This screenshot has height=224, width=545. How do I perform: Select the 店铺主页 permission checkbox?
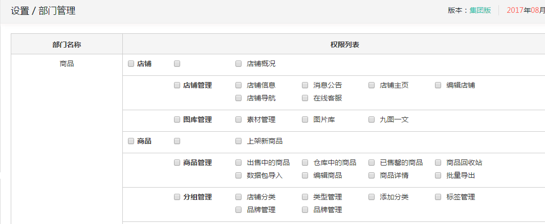pos(372,86)
